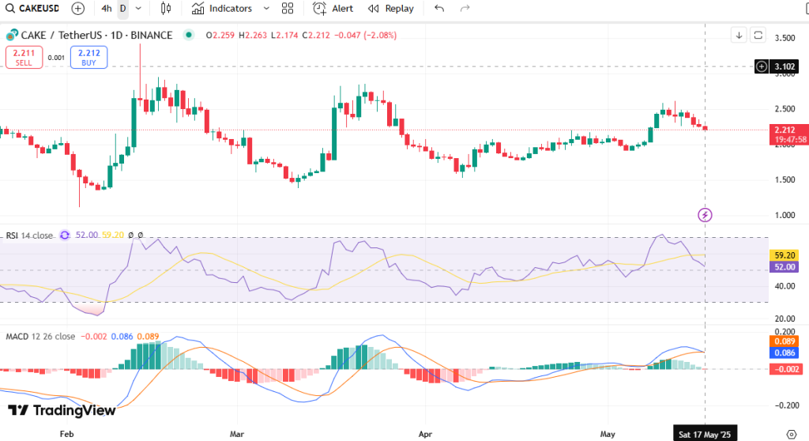Expand the timeframe interval dropdown
Screen dimensions: 809x441
[x=139, y=9]
